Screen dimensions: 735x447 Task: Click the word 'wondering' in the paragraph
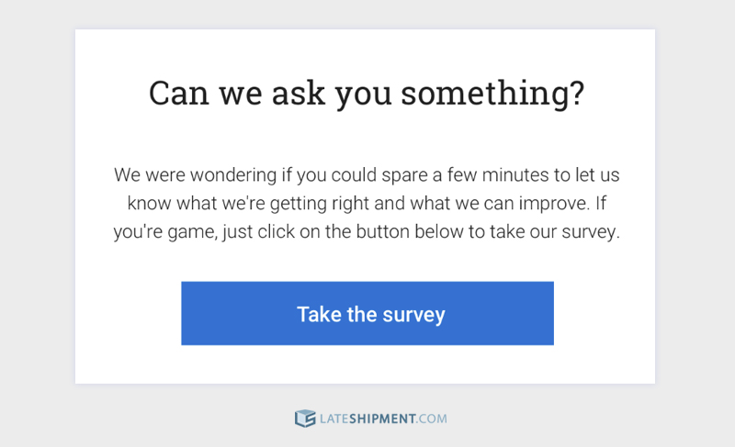click(x=233, y=175)
